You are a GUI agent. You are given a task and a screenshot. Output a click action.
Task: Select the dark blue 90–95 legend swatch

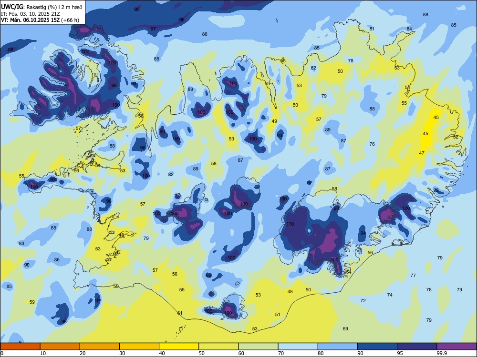[377, 347]
